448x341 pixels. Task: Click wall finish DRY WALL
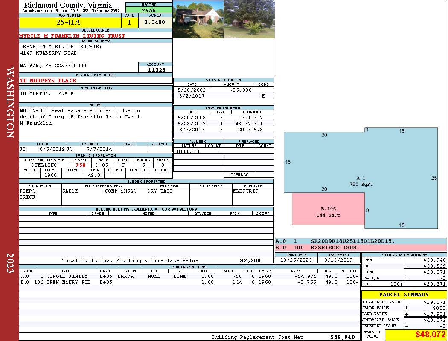tap(160, 191)
